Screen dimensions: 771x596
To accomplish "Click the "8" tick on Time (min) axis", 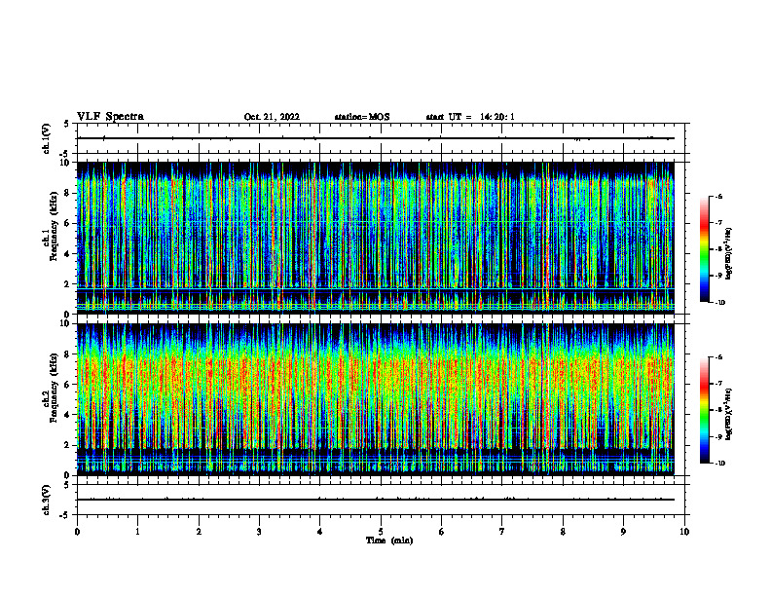I will pos(563,532).
